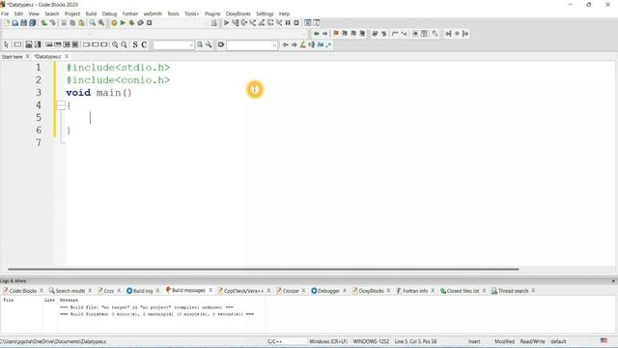The height and width of the screenshot is (348, 618).
Task: Run the program with green Run arrow
Action: point(123,23)
